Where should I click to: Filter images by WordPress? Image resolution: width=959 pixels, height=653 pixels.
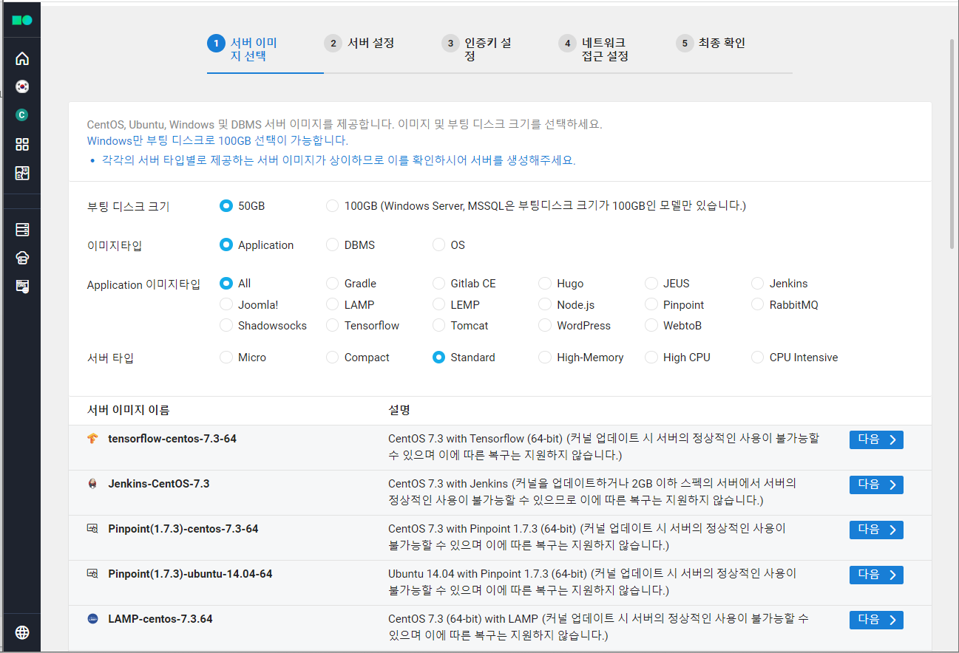pyautogui.click(x=545, y=326)
